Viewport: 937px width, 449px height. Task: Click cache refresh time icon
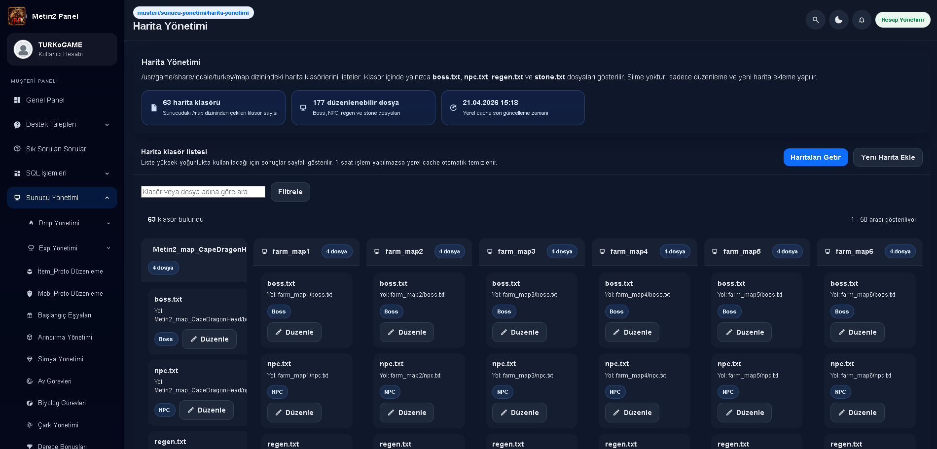coord(453,107)
